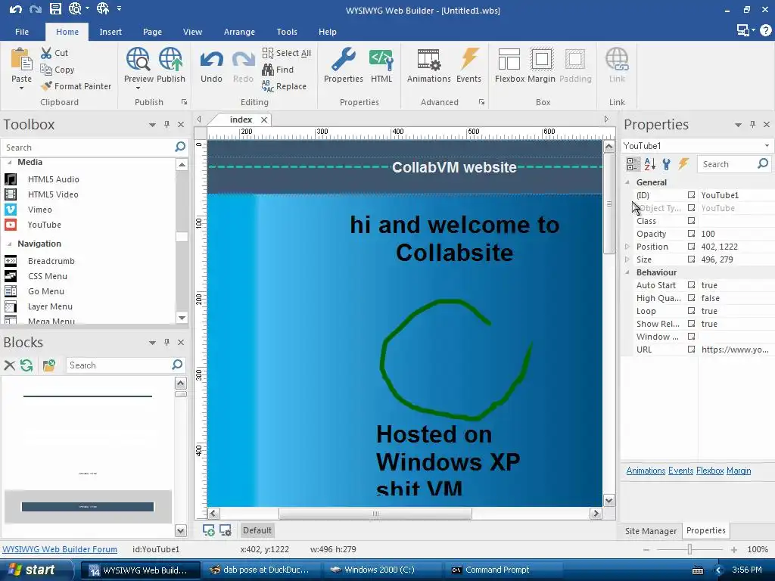Screen dimensions: 775x581
Task: Open the Replace tool
Action: (285, 86)
